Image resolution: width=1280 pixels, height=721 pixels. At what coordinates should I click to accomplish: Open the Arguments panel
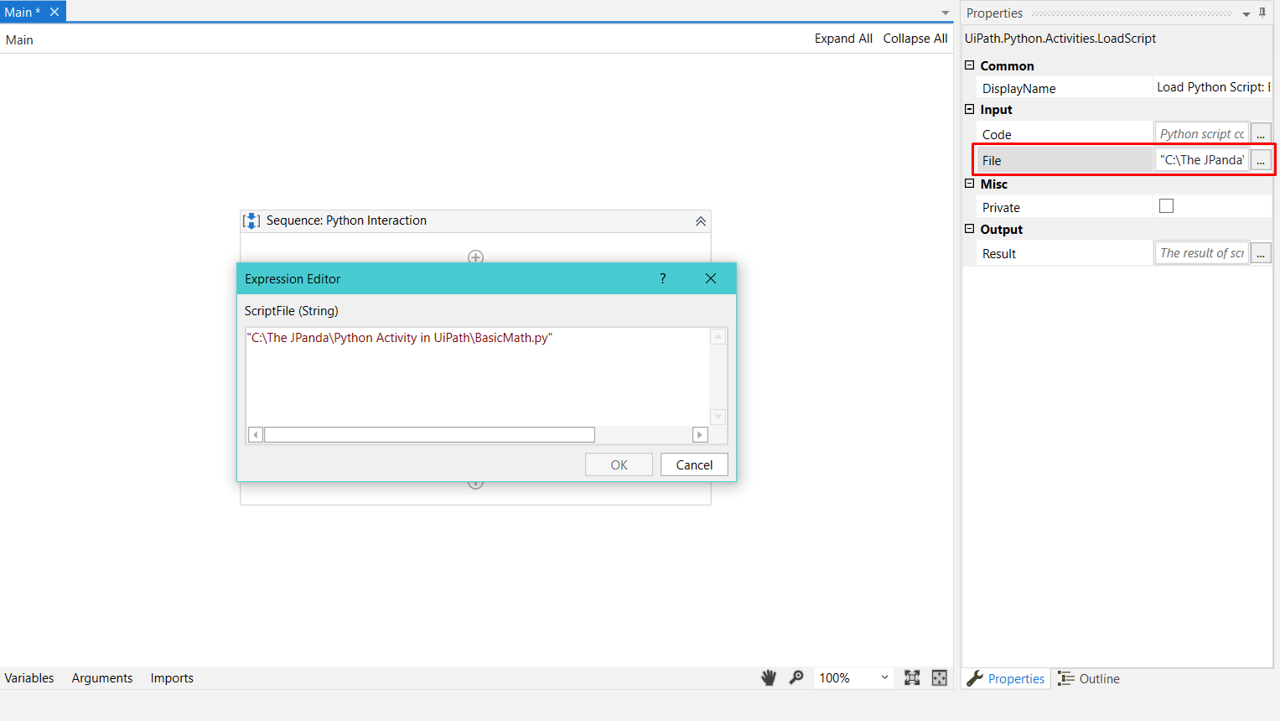[101, 677]
